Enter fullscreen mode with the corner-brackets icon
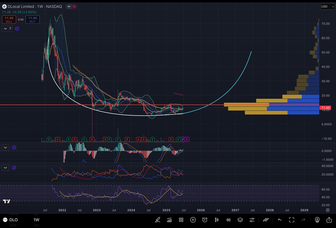336x228 pixels. (291, 220)
